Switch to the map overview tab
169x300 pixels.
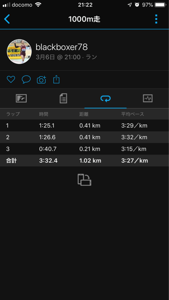(x=21, y=98)
